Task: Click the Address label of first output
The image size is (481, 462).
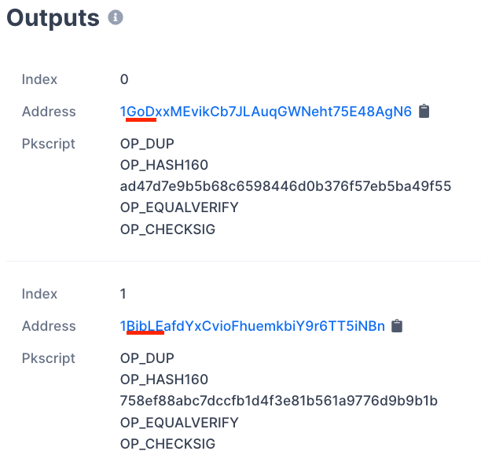Action: click(49, 112)
